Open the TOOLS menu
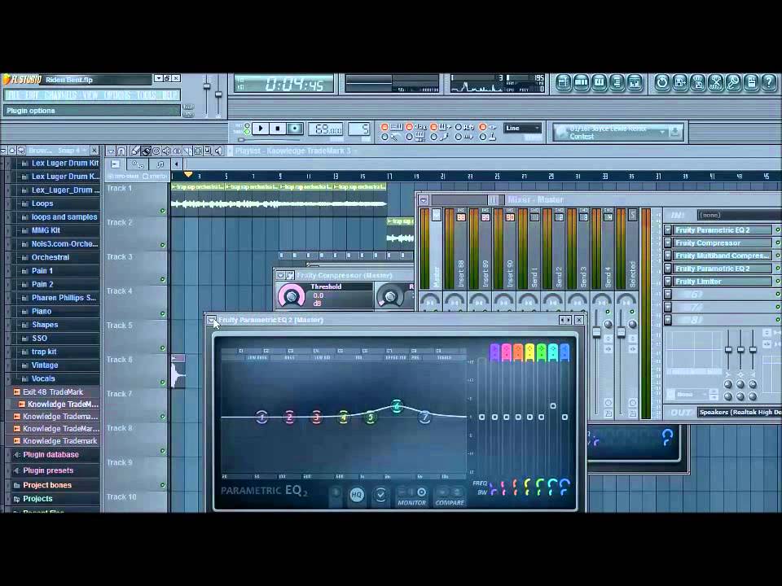Screen dimensions: 782x586 (x=147, y=94)
